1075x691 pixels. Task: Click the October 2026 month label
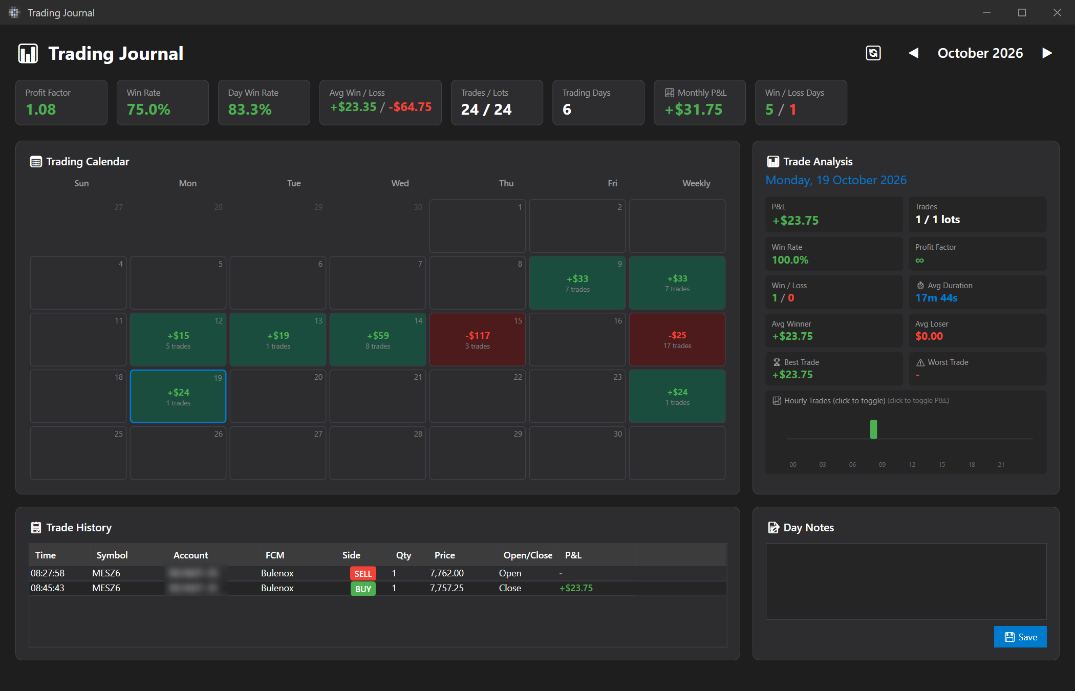[980, 53]
